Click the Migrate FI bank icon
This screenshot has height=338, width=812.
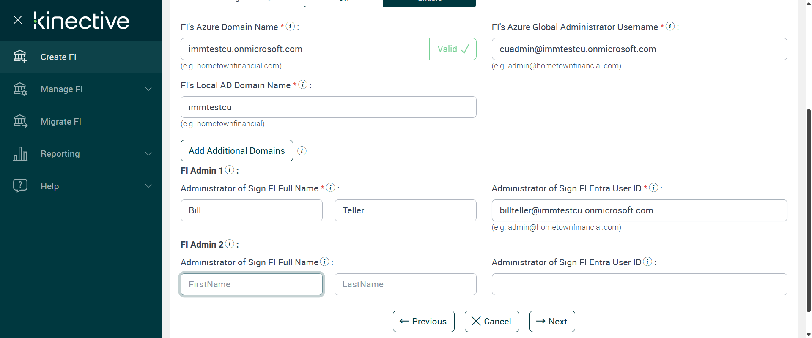click(20, 121)
